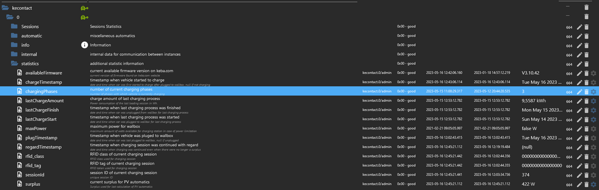Image resolution: width=599 pixels, height=190 pixels.
Task: Click the chargingPhases value 3
Action: [x=523, y=92]
